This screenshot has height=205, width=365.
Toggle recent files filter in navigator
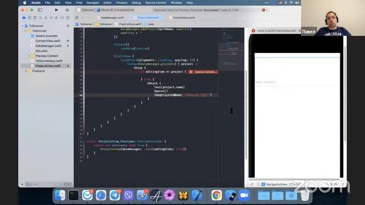click(x=66, y=184)
